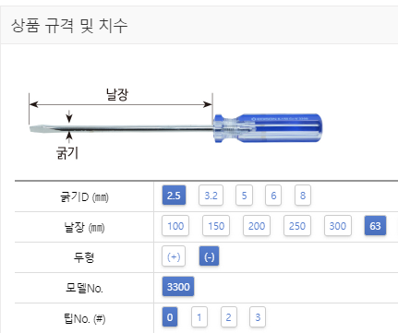Pick the 200 mm blade length
This screenshot has height=333, width=398.
pyautogui.click(x=257, y=226)
